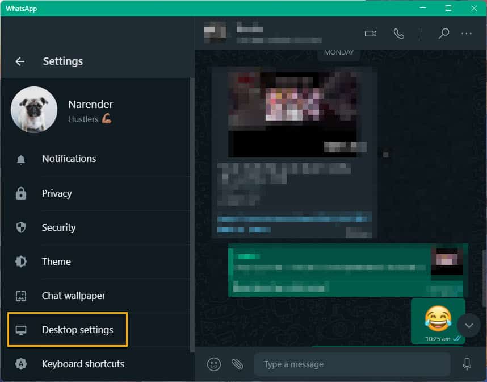Image resolution: width=487 pixels, height=382 pixels.
Task: Start a voice call with the contact
Action: [x=399, y=34]
